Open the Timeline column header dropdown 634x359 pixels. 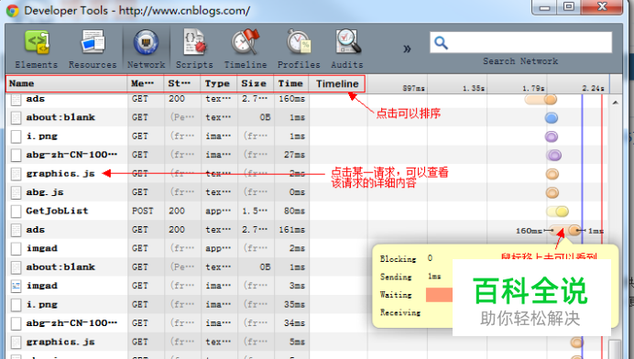point(337,83)
